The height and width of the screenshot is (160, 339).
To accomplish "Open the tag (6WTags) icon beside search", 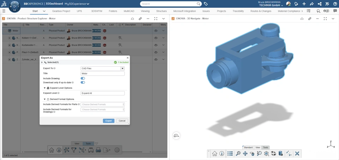I will pyautogui.click(x=206, y=4).
